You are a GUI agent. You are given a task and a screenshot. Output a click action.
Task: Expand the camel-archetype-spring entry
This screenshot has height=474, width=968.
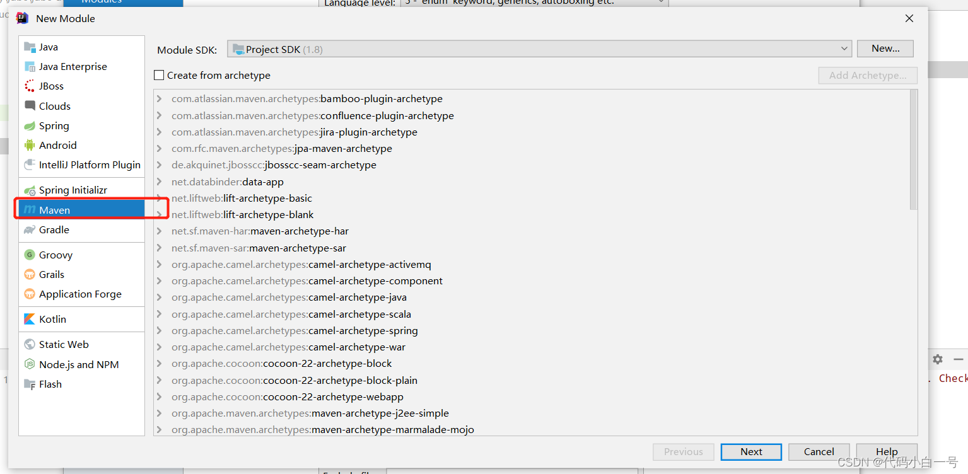point(159,330)
